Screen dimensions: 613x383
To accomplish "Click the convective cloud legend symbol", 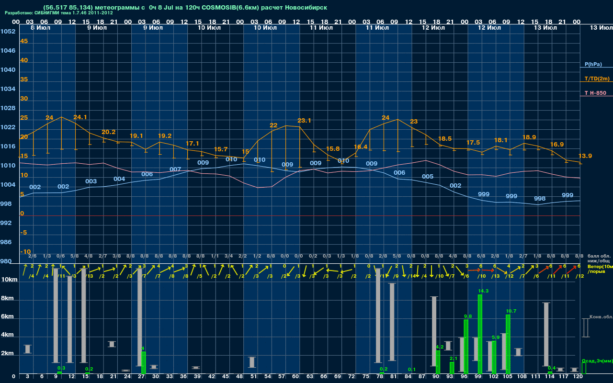I will coord(585,327).
